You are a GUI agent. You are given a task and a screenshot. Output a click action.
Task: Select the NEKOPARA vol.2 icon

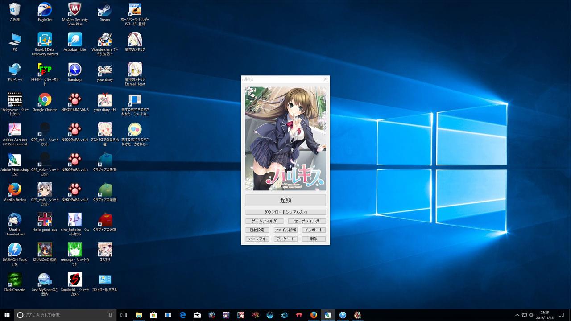74,192
